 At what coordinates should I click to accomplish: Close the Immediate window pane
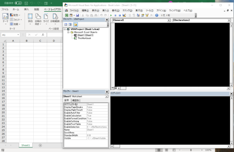tap(231, 94)
